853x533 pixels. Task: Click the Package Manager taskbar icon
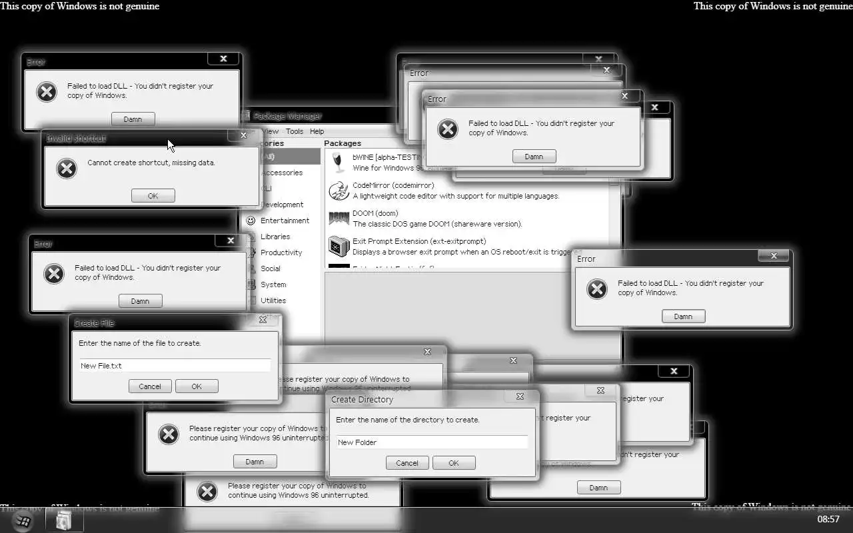click(64, 520)
